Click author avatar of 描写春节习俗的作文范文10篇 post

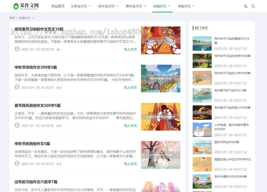coord(17,49)
